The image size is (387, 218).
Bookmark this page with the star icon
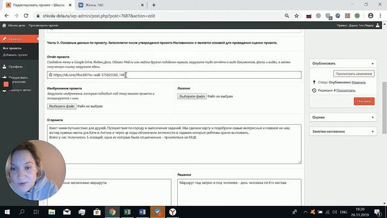click(296, 16)
